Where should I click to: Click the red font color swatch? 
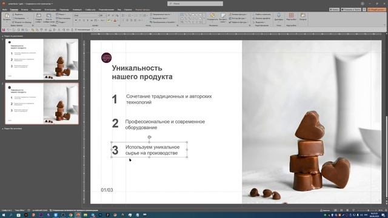115,20
